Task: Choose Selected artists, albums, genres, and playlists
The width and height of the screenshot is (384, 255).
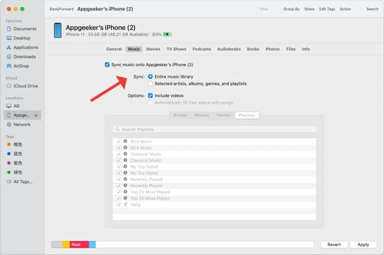Action: pos(150,84)
